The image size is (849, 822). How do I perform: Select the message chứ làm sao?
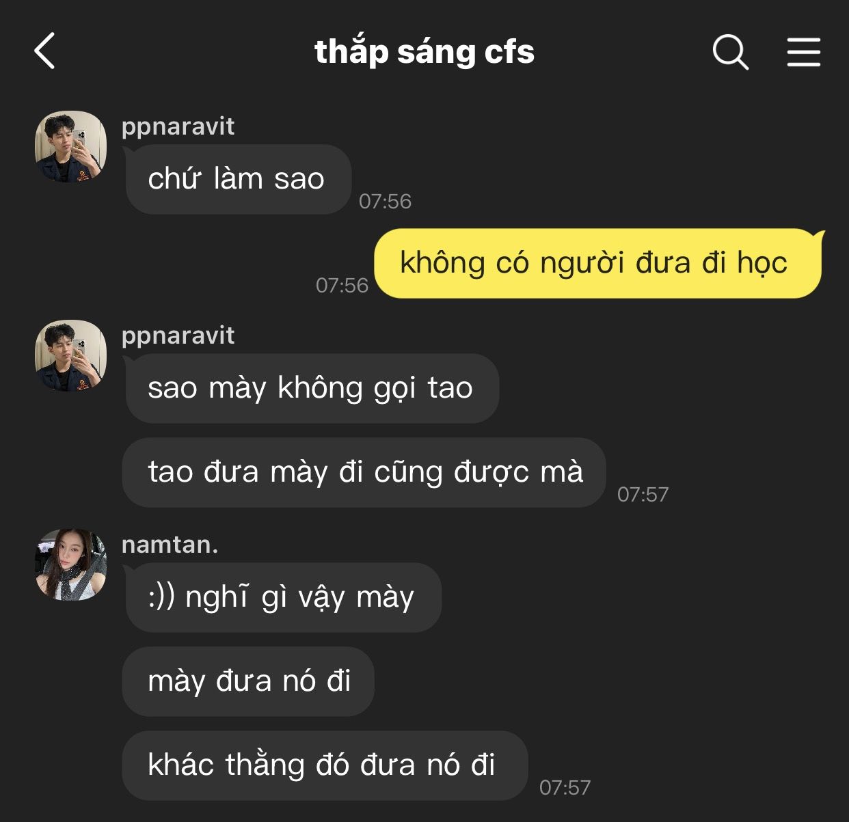[x=238, y=180]
